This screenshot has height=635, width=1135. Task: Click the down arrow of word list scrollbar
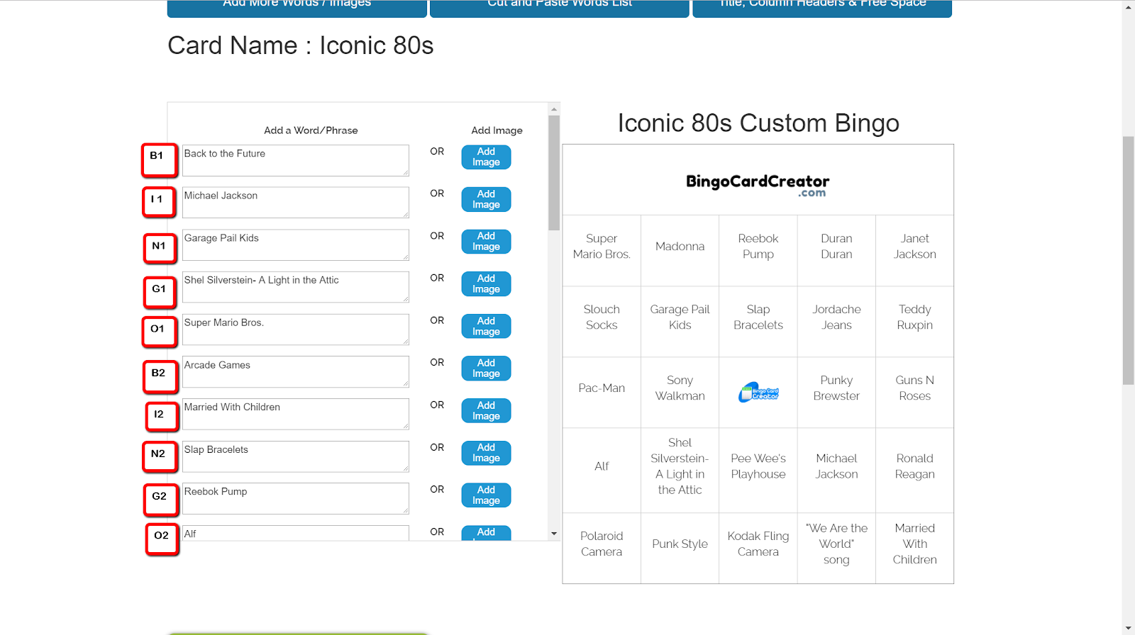pyautogui.click(x=554, y=534)
